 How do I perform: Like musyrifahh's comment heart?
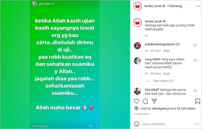tap(195, 60)
